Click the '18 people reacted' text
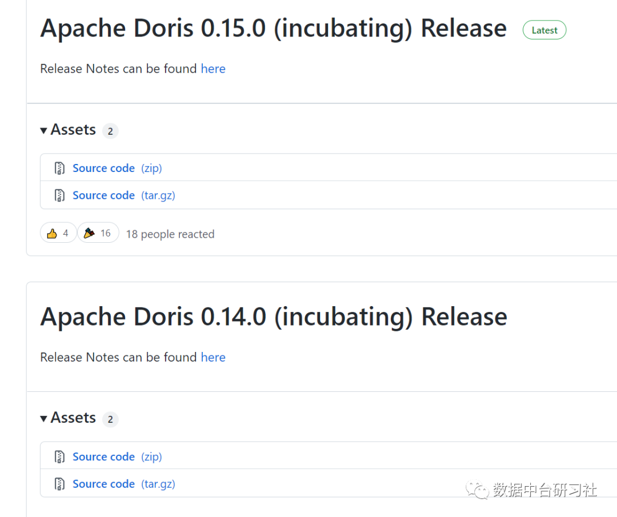Viewport: 617px width, 517px height. (x=170, y=234)
